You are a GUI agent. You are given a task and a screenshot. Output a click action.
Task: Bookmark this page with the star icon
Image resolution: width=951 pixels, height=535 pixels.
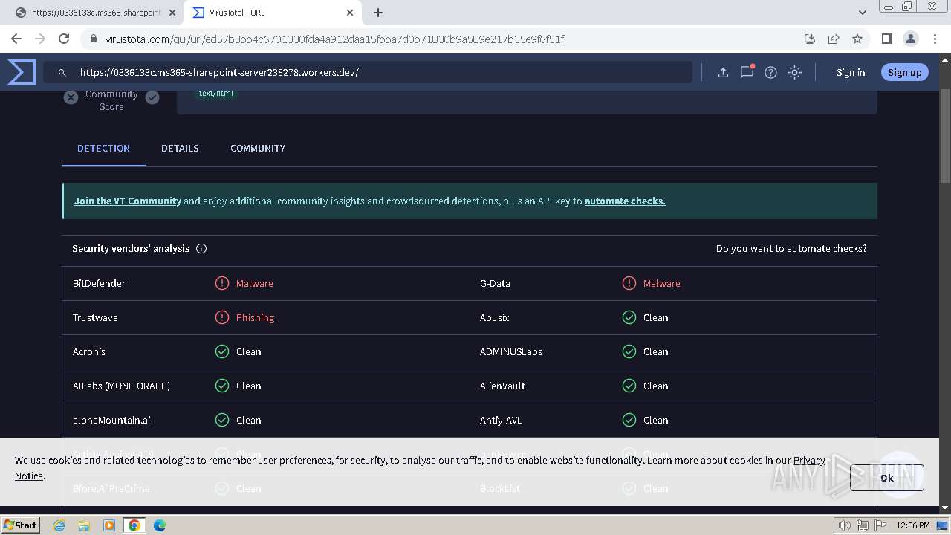click(x=857, y=39)
